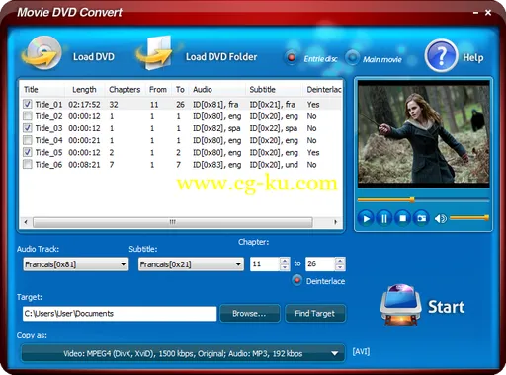Click Title_06 subtitle ID[0x20], und

(x=274, y=165)
